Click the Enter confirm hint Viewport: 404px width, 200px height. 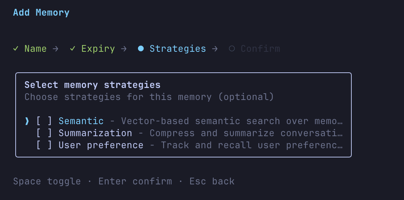tap(135, 182)
